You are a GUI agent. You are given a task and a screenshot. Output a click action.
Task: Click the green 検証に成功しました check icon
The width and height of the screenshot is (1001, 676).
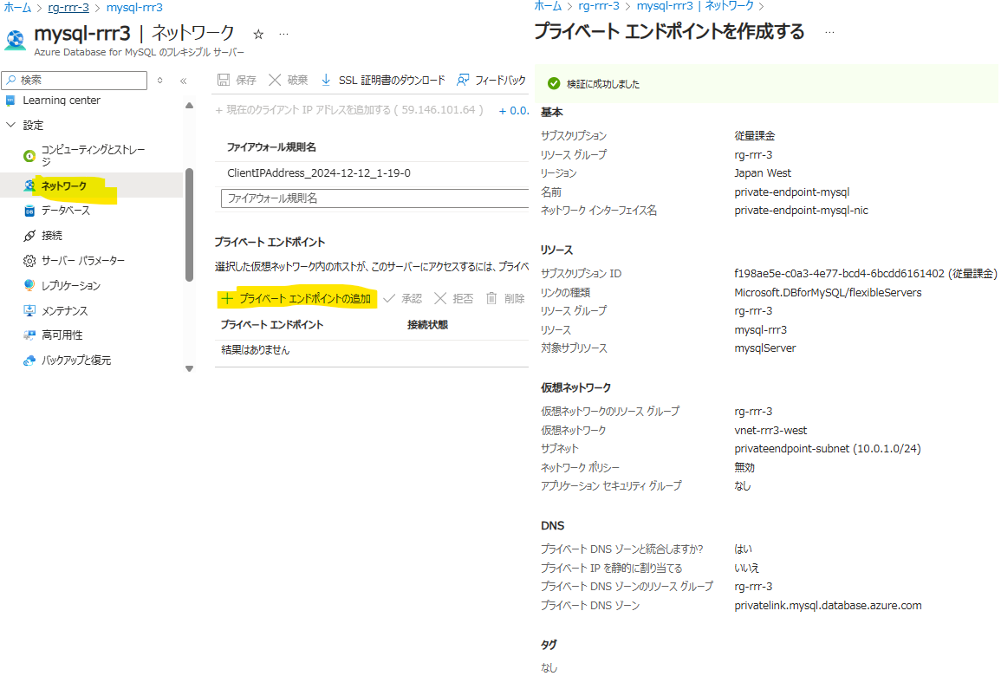point(554,83)
